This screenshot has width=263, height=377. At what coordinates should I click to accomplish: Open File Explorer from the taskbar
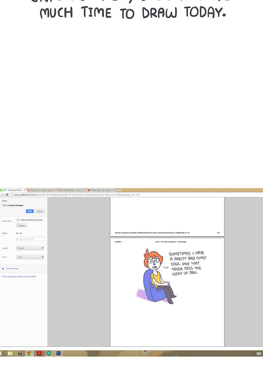tap(10, 353)
